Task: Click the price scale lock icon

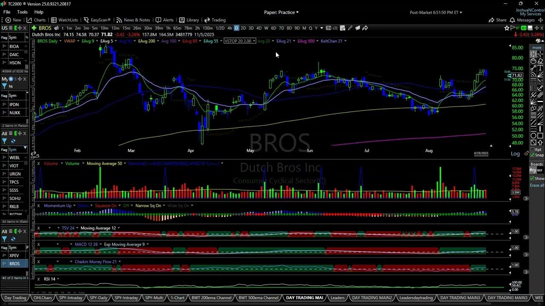Action: pos(527,153)
